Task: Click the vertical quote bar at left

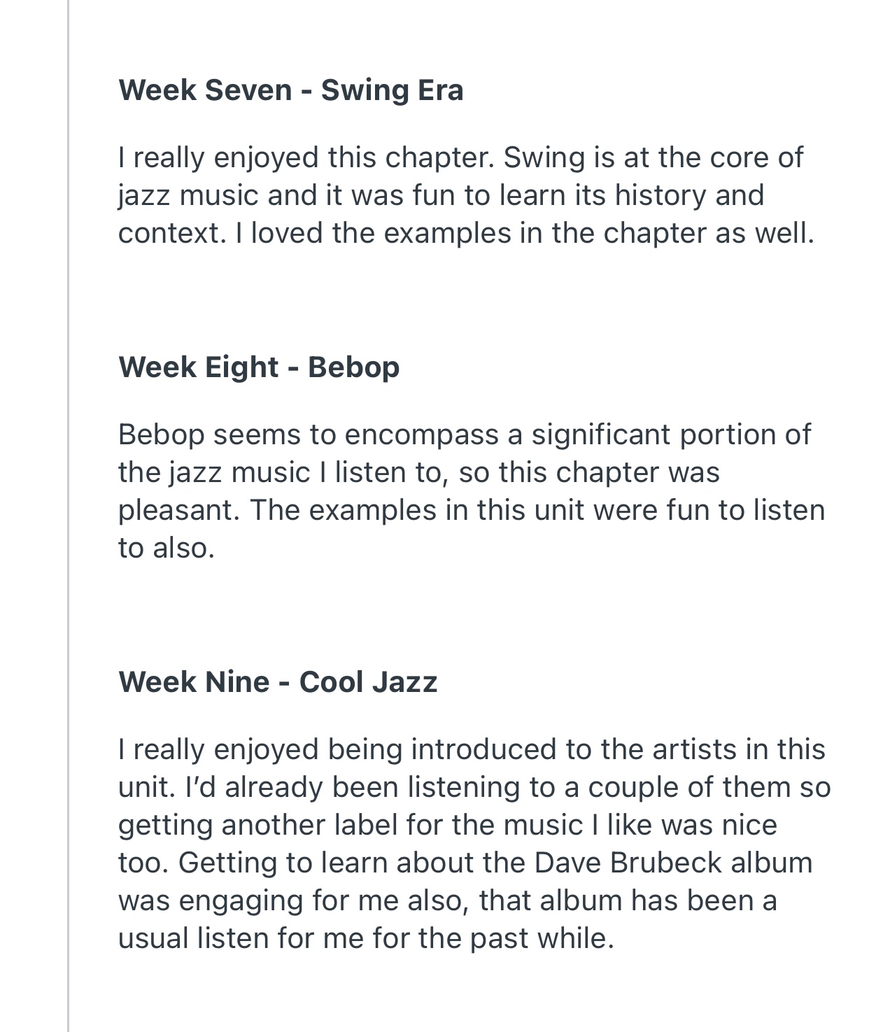Action: 69,516
